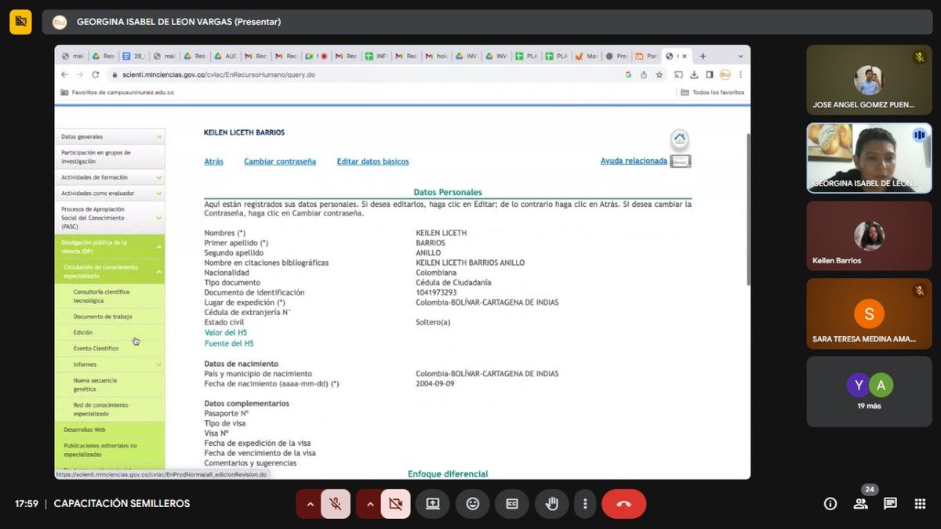This screenshot has height=529, width=941.
Task: Select 'Nueva secuencia genética' menu item
Action: click(x=110, y=385)
